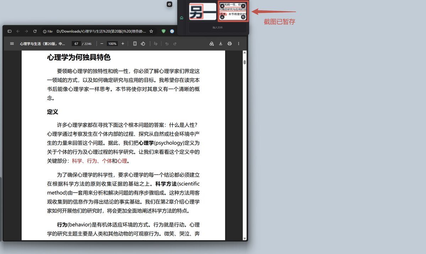Click the 拖入文件 drop area

(218, 28)
